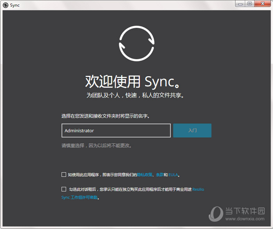Click the text 请慎重选择，因为以后将不能更改。

pos(97,145)
